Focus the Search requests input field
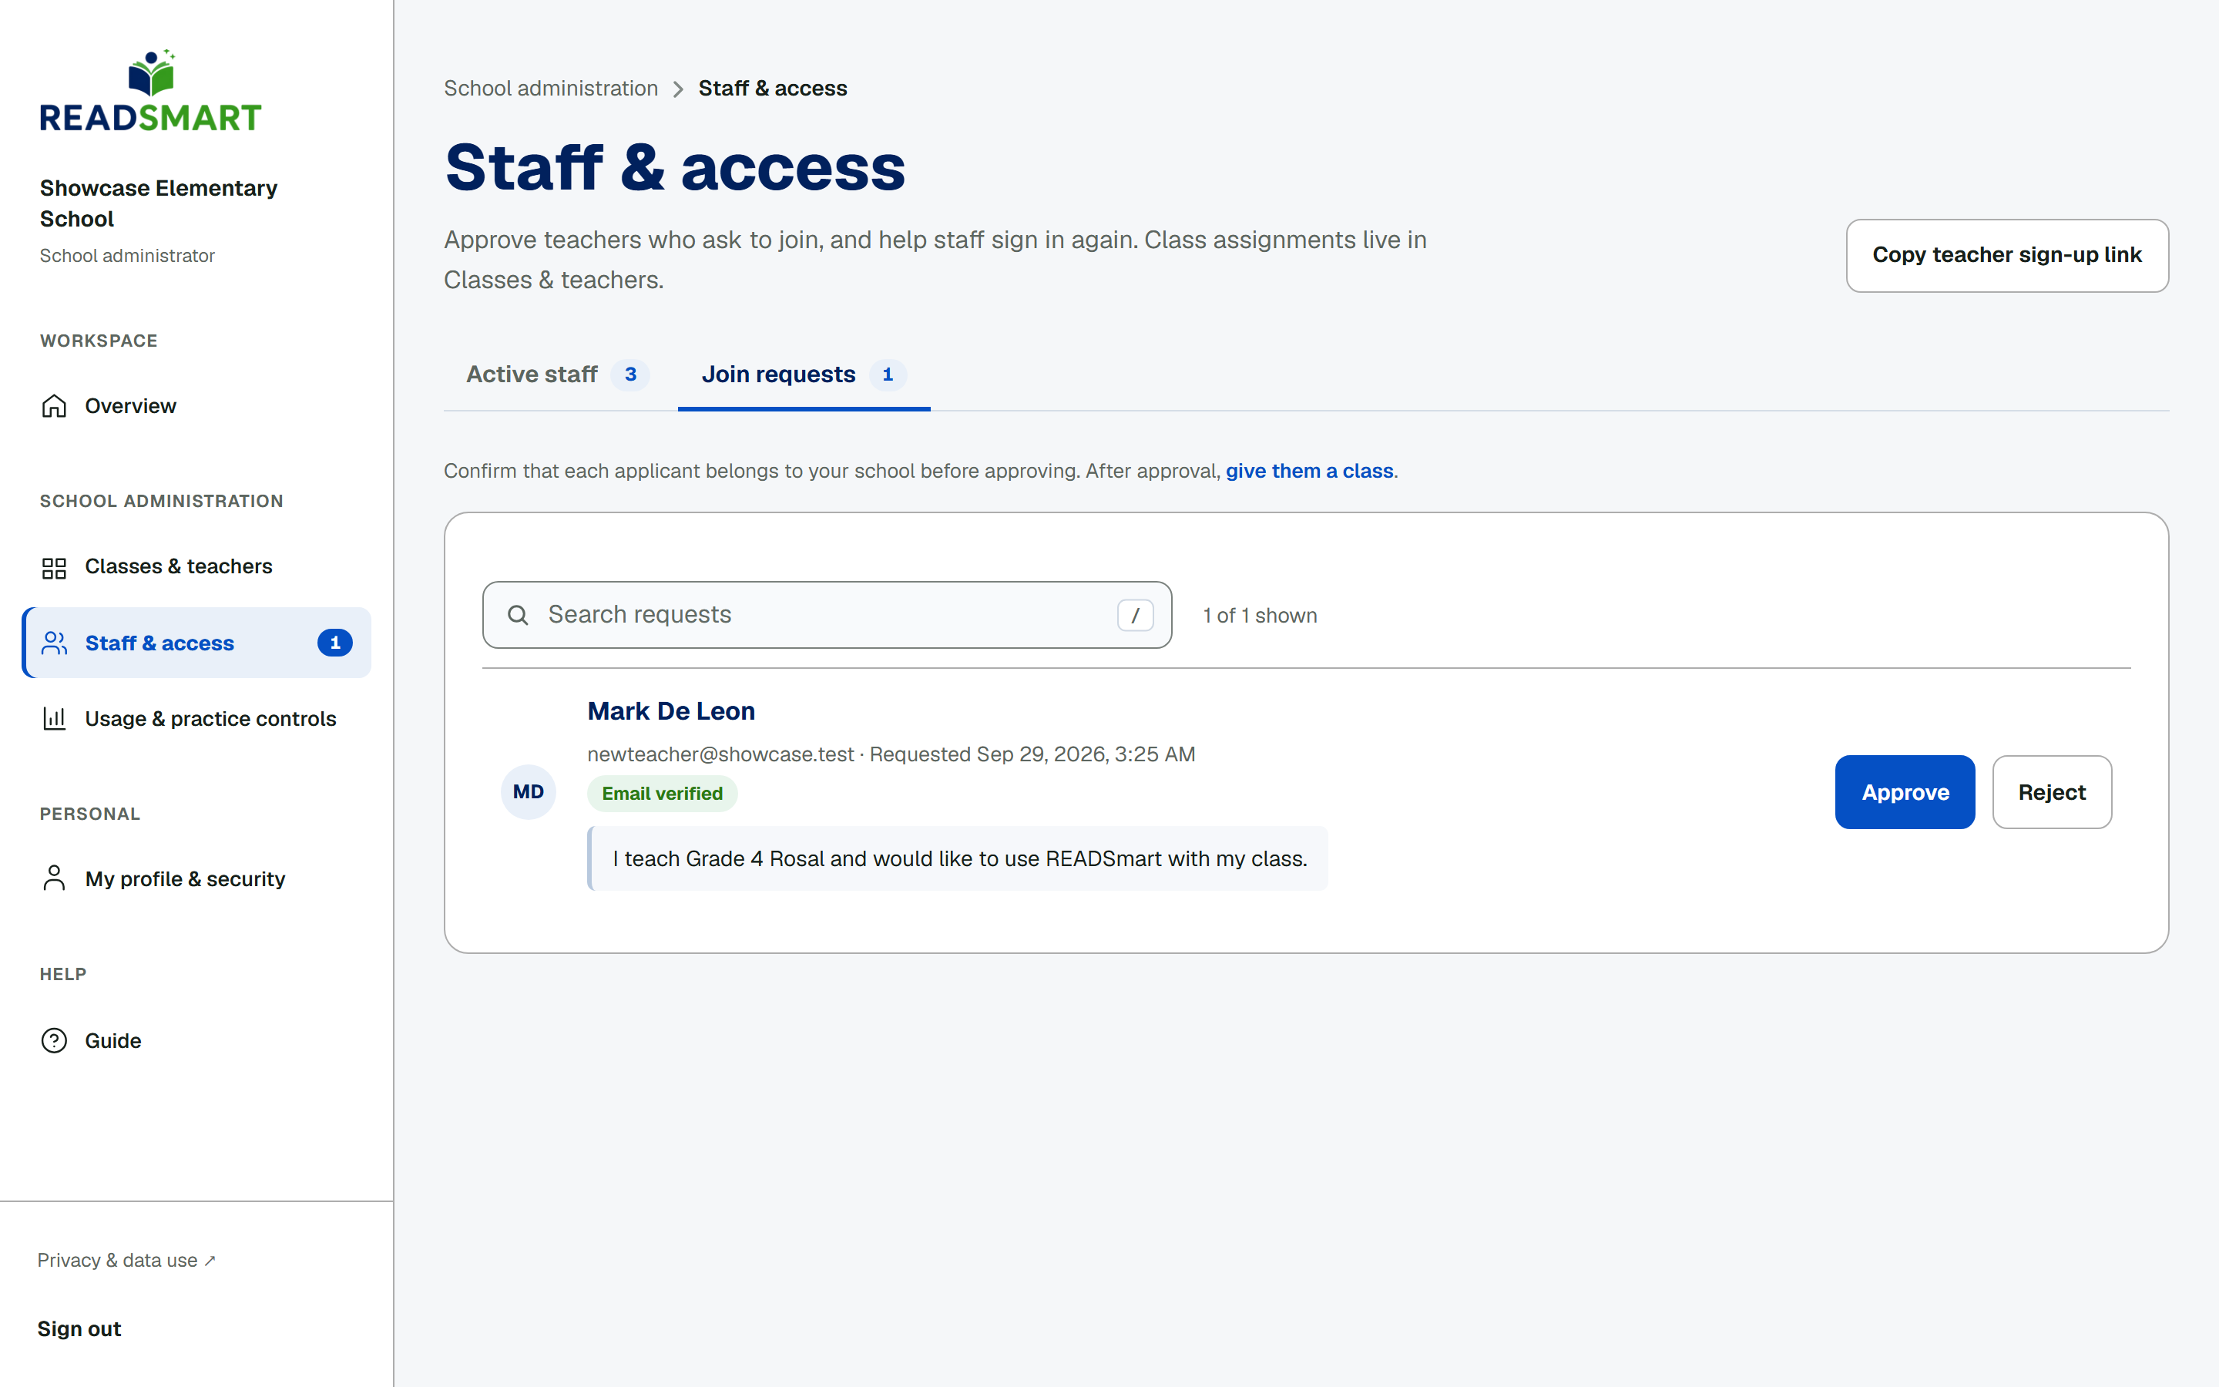 (827, 615)
